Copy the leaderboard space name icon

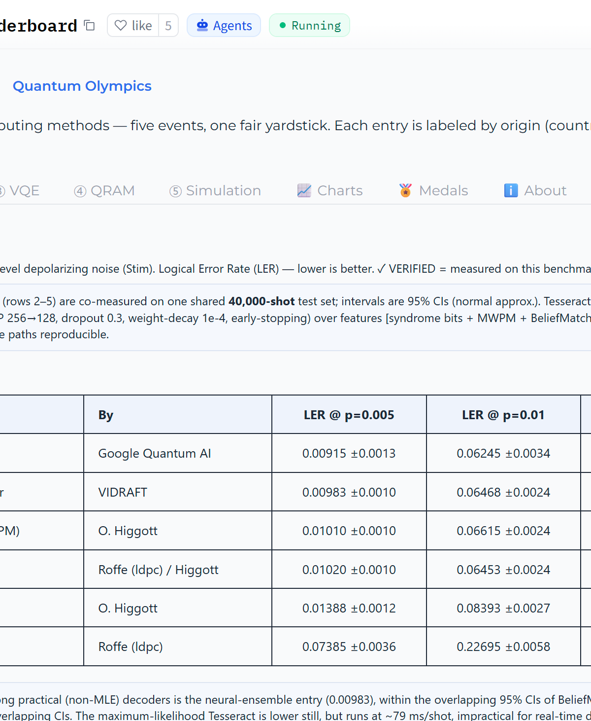click(x=89, y=25)
